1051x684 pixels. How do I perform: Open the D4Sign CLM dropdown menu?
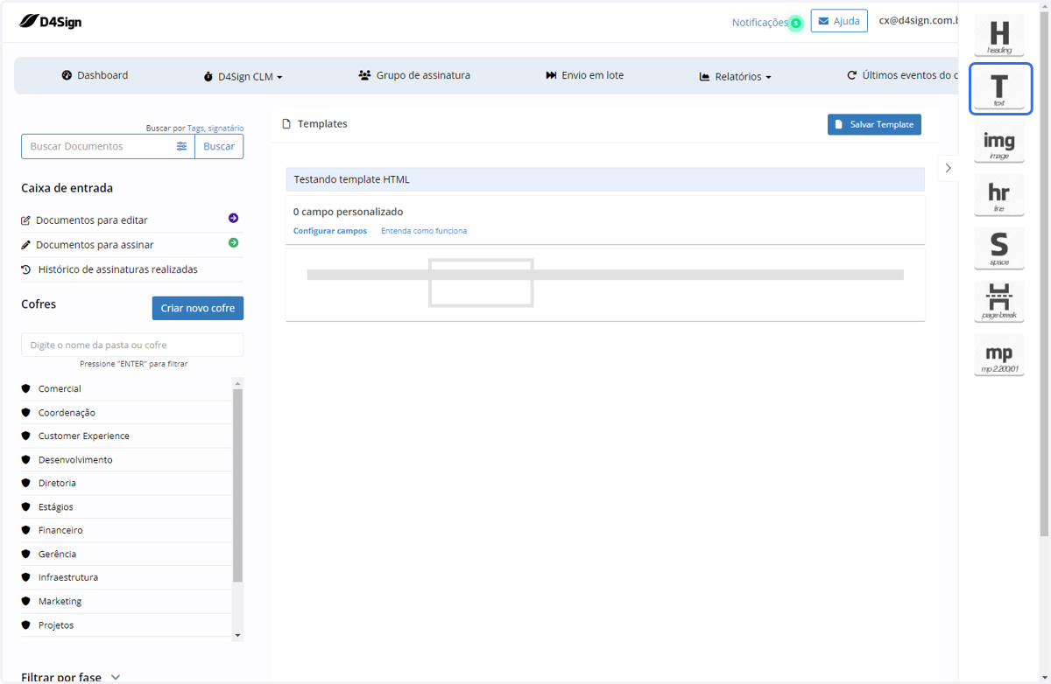[x=243, y=76]
